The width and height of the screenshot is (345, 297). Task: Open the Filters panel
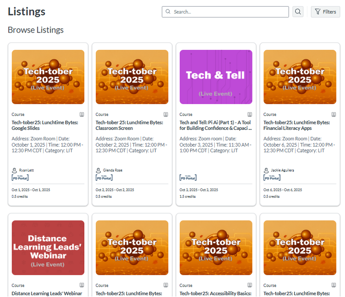click(325, 12)
